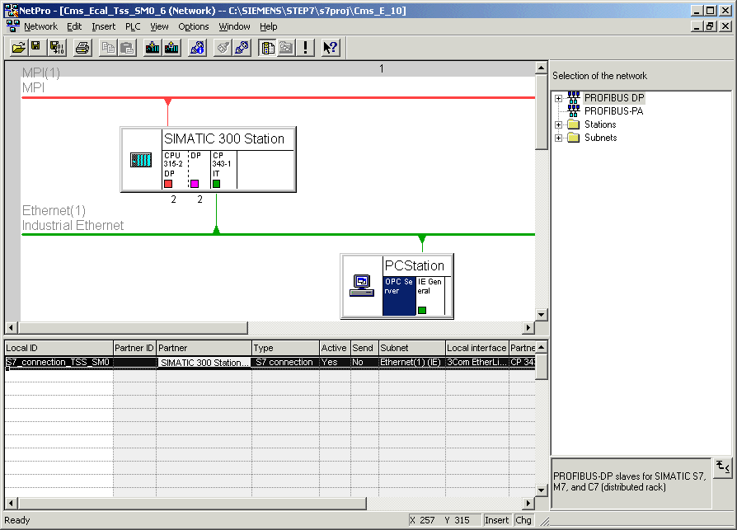Click the greyed-out connector toolbar icon
Viewport: 737px width, 530px height.
click(223, 48)
